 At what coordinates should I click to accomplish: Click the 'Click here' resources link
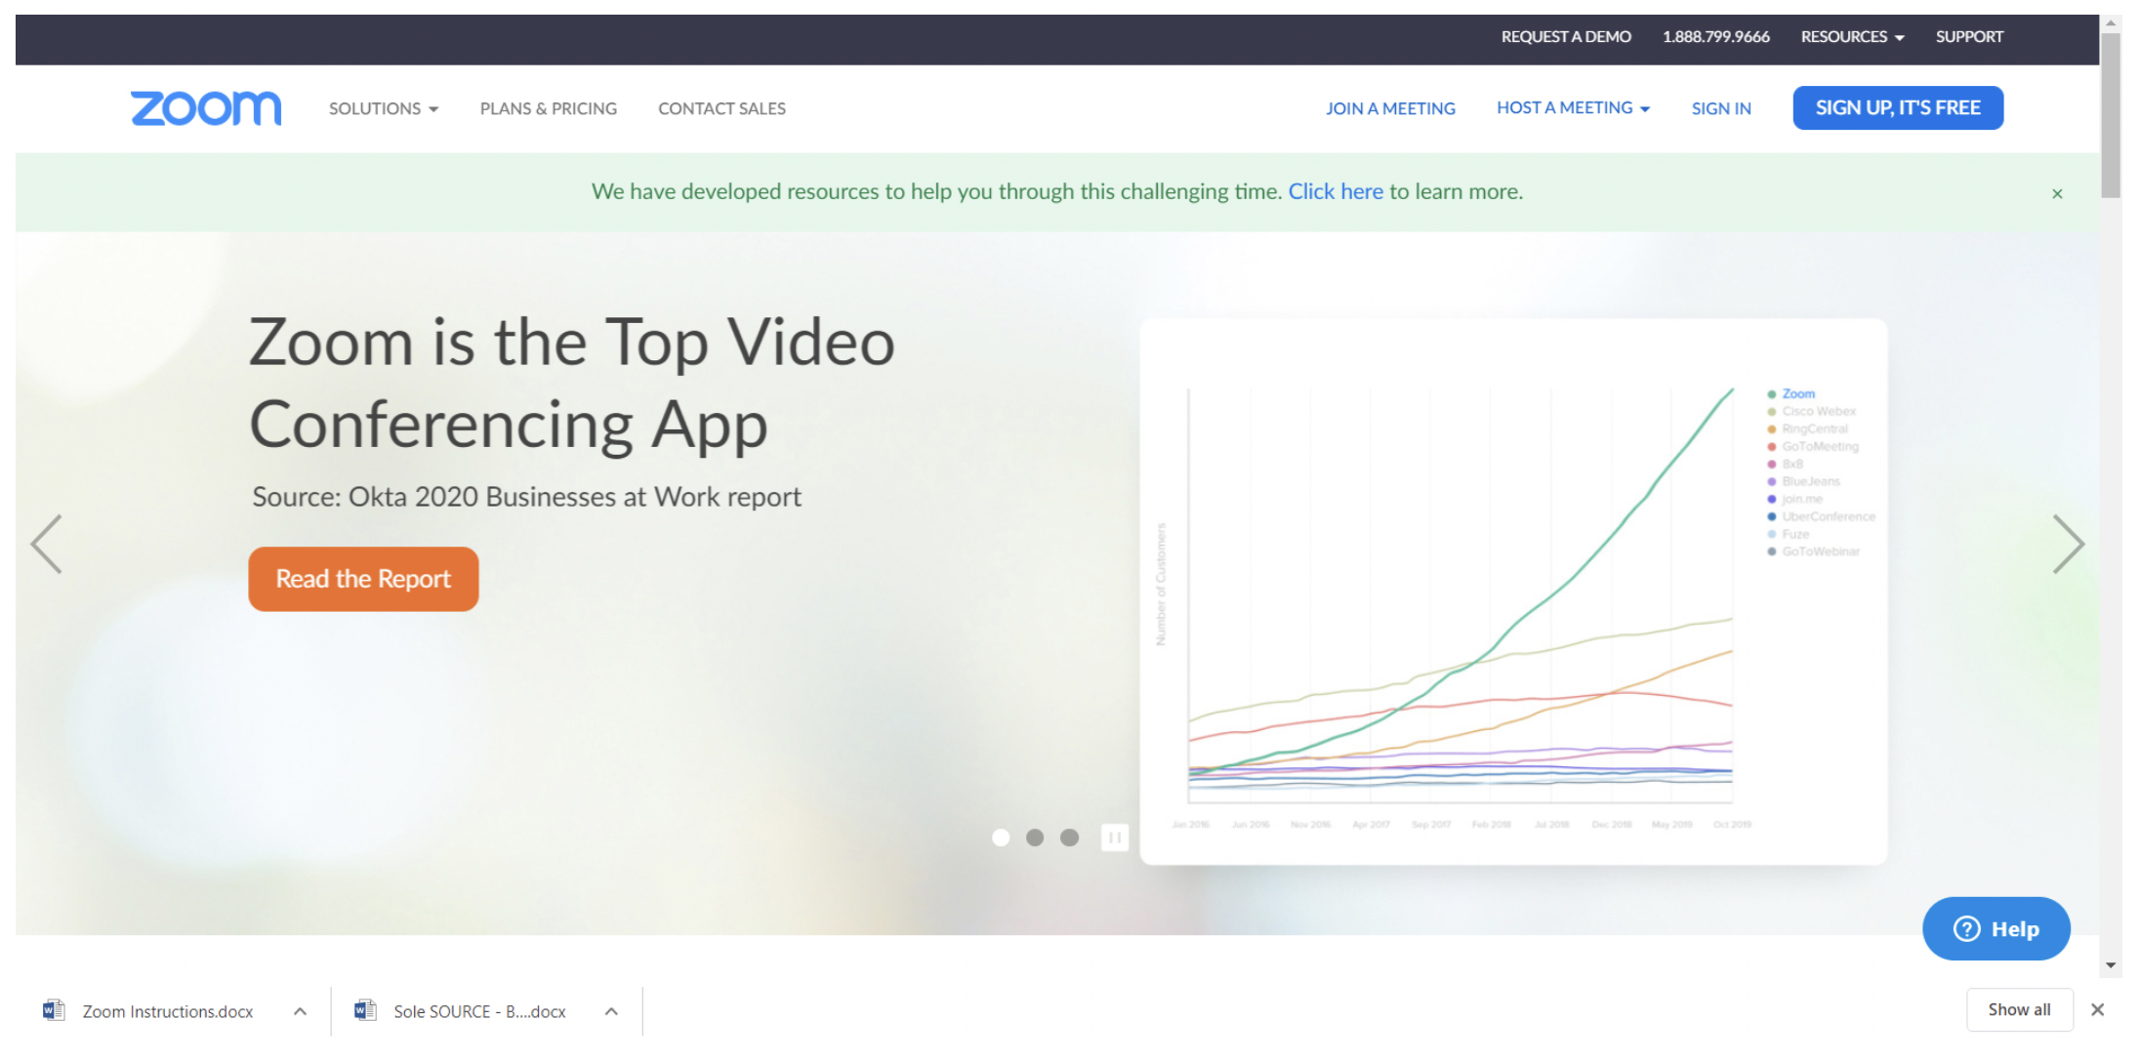click(1336, 191)
